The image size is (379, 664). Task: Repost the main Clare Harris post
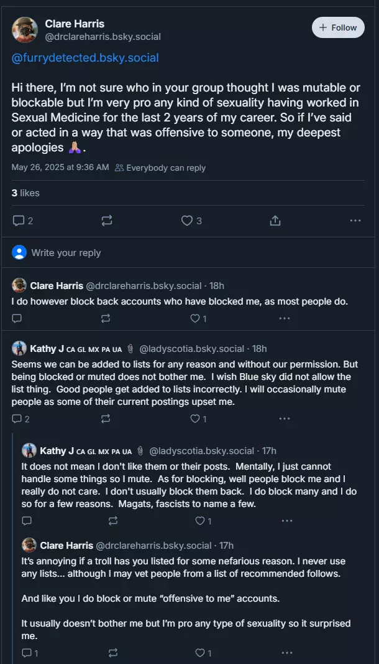point(107,221)
